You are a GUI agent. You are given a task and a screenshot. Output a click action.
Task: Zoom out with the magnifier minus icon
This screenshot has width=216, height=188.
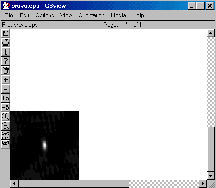pos(6,126)
